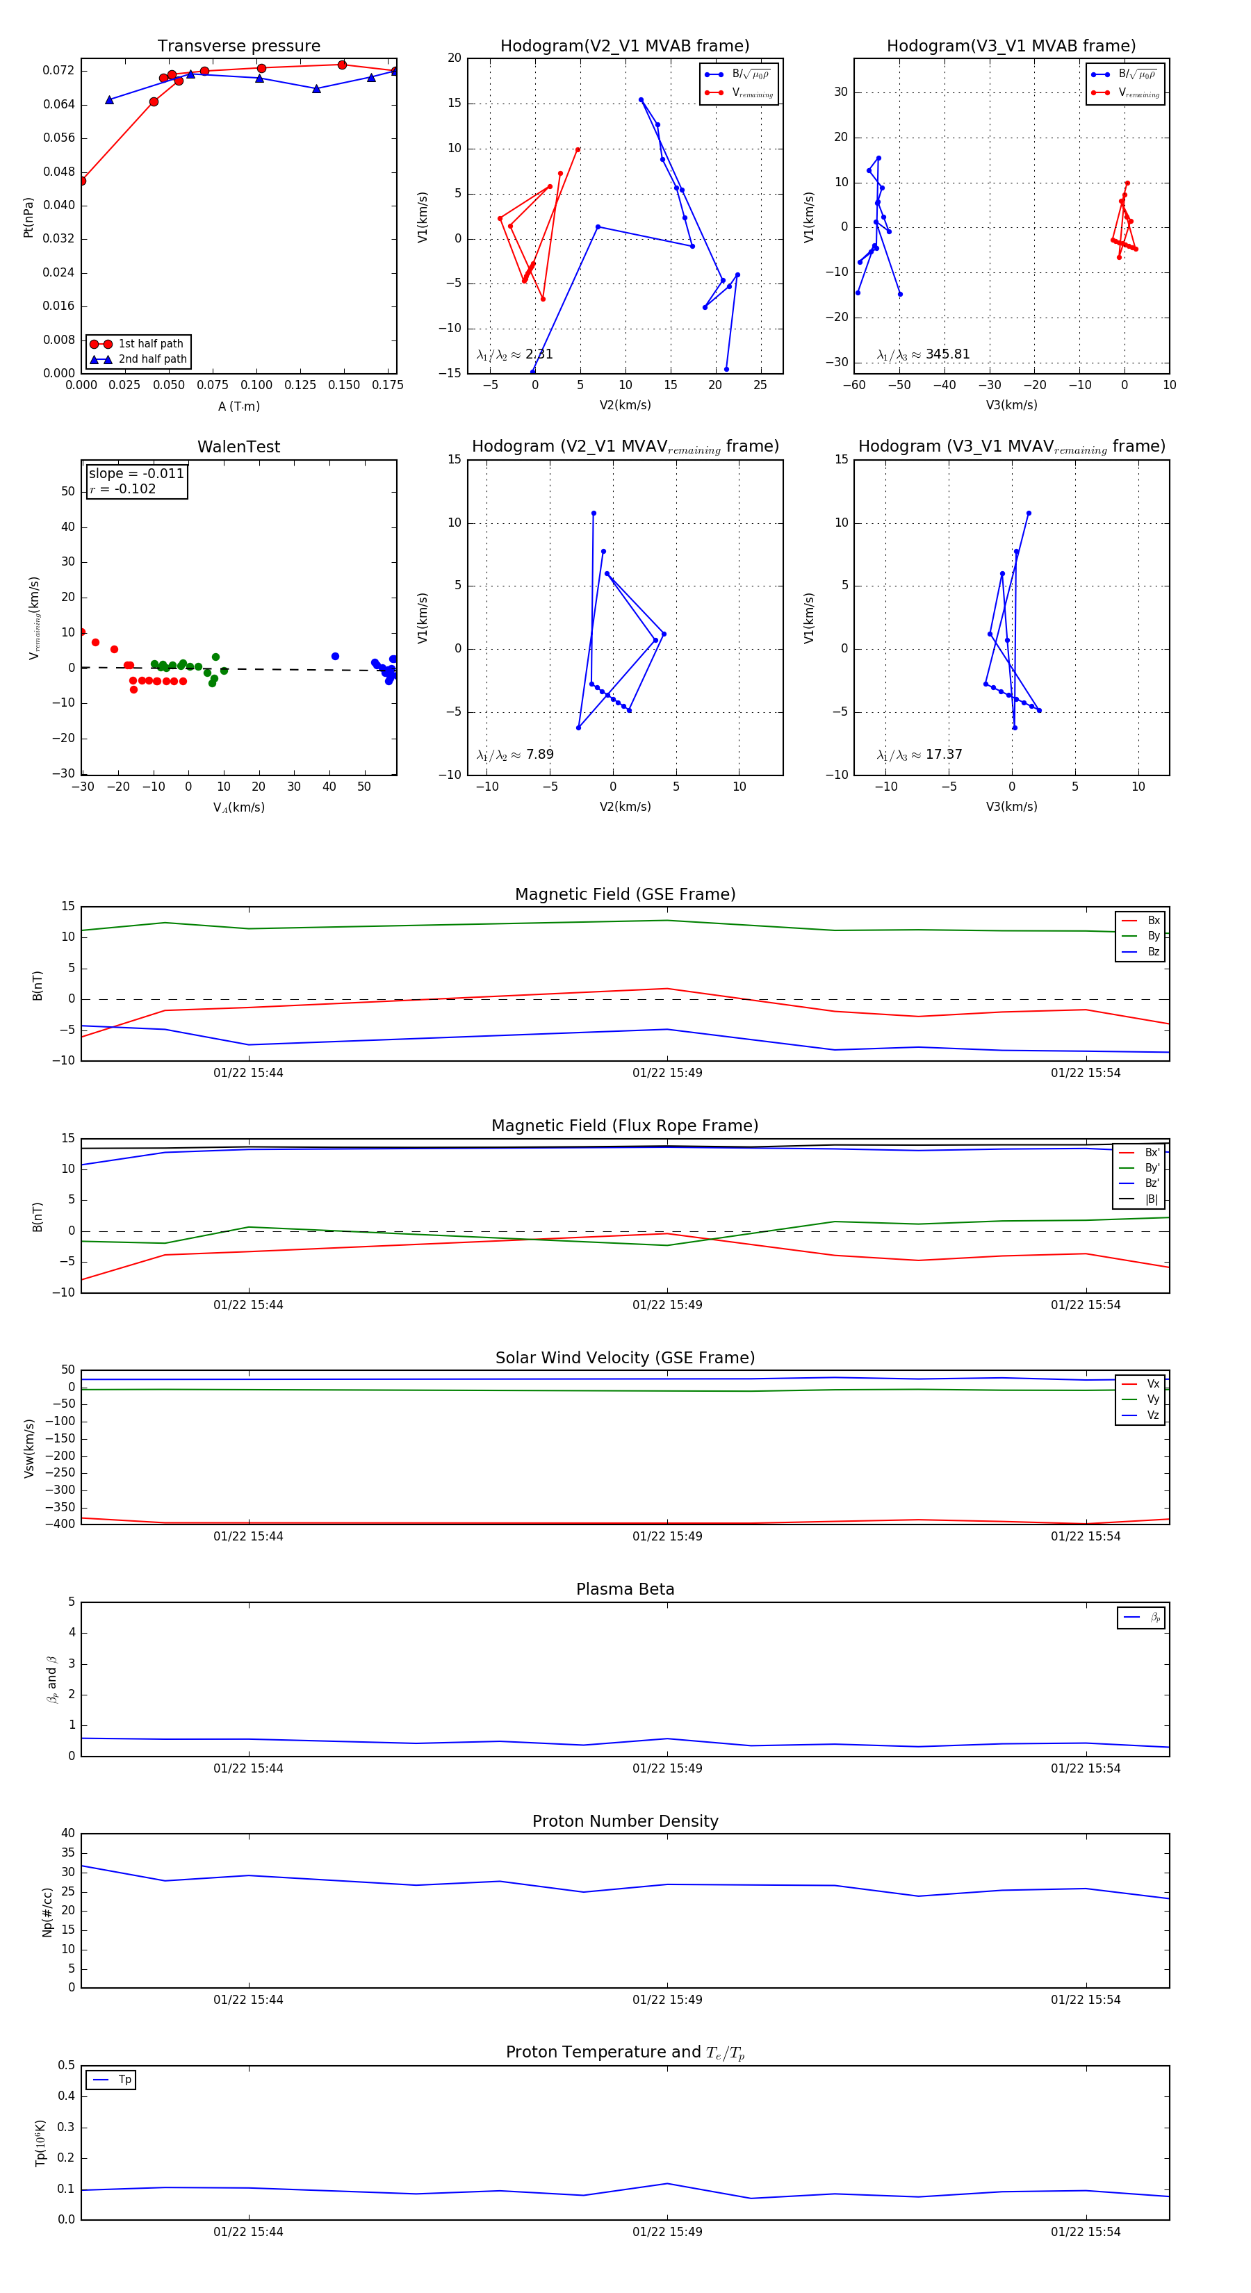Click the 'Hodogram(V3_V1 MVAB frame)' title
The image size is (1251, 2293).
(x=1011, y=47)
